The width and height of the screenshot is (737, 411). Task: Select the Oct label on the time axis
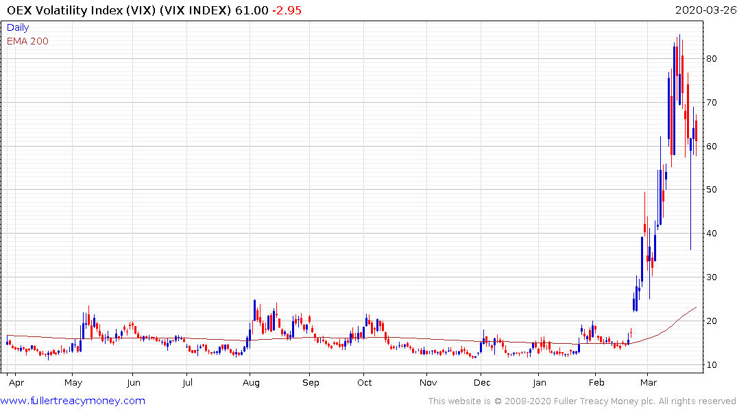[364, 383]
